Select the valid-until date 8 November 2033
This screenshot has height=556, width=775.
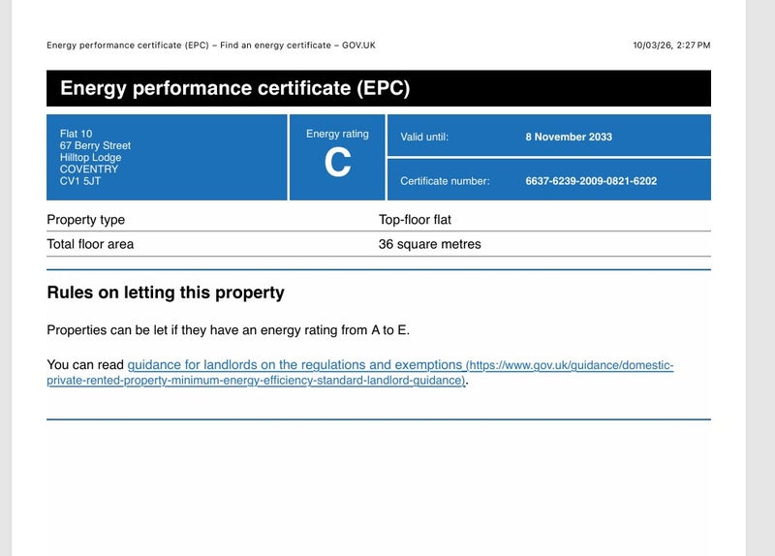tap(569, 137)
